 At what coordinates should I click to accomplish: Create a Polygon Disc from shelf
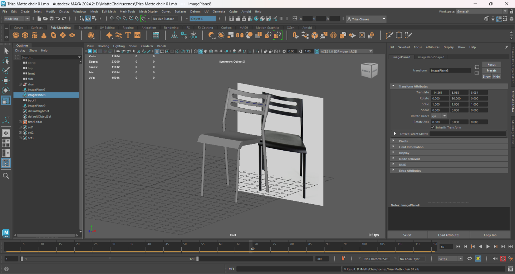(x=72, y=35)
